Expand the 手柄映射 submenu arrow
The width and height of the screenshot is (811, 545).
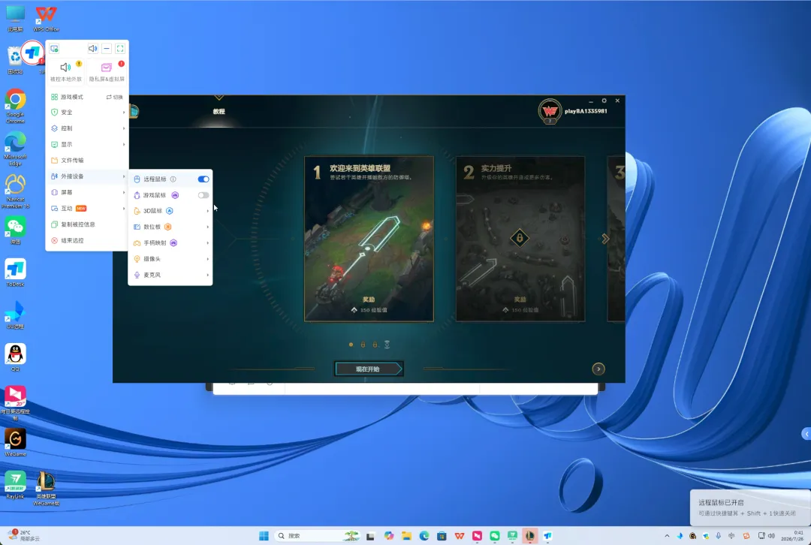207,243
